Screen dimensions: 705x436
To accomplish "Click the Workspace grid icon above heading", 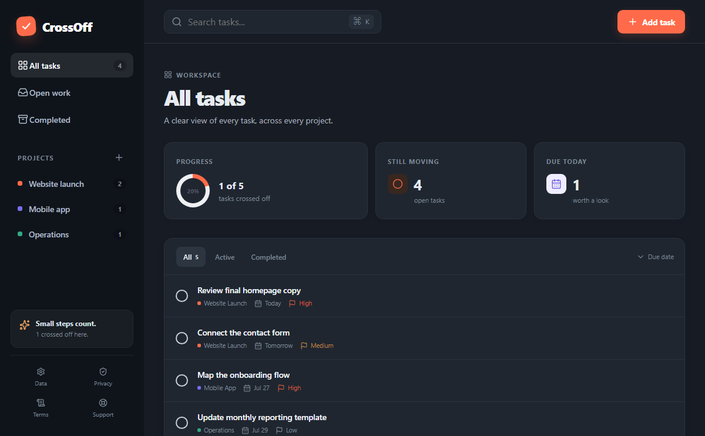I will 168,75.
